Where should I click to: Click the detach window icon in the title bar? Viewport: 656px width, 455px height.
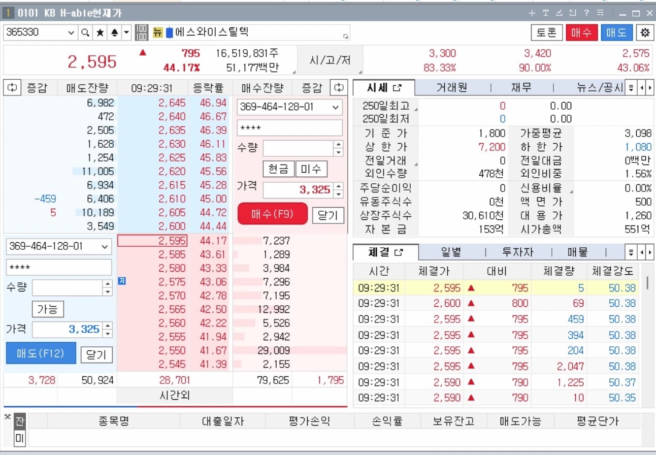573,13
